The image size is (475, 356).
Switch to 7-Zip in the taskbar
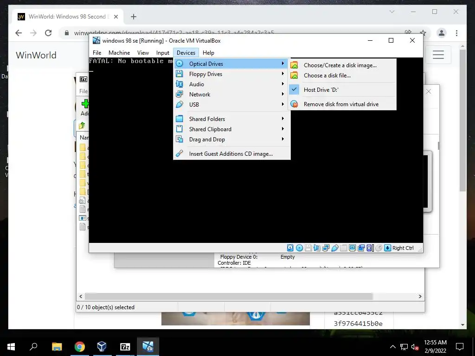(x=125, y=347)
